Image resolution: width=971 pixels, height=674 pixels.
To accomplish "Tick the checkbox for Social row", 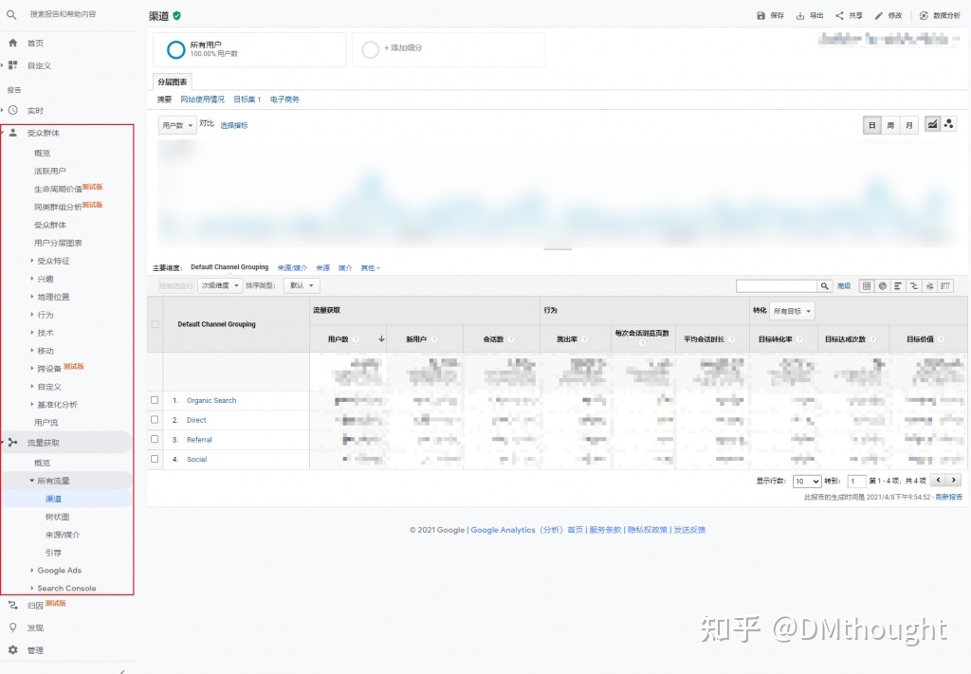I will point(155,459).
